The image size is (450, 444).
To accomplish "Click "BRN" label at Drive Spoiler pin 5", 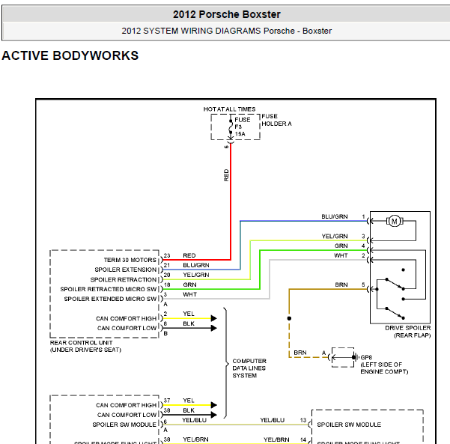I will (341, 285).
